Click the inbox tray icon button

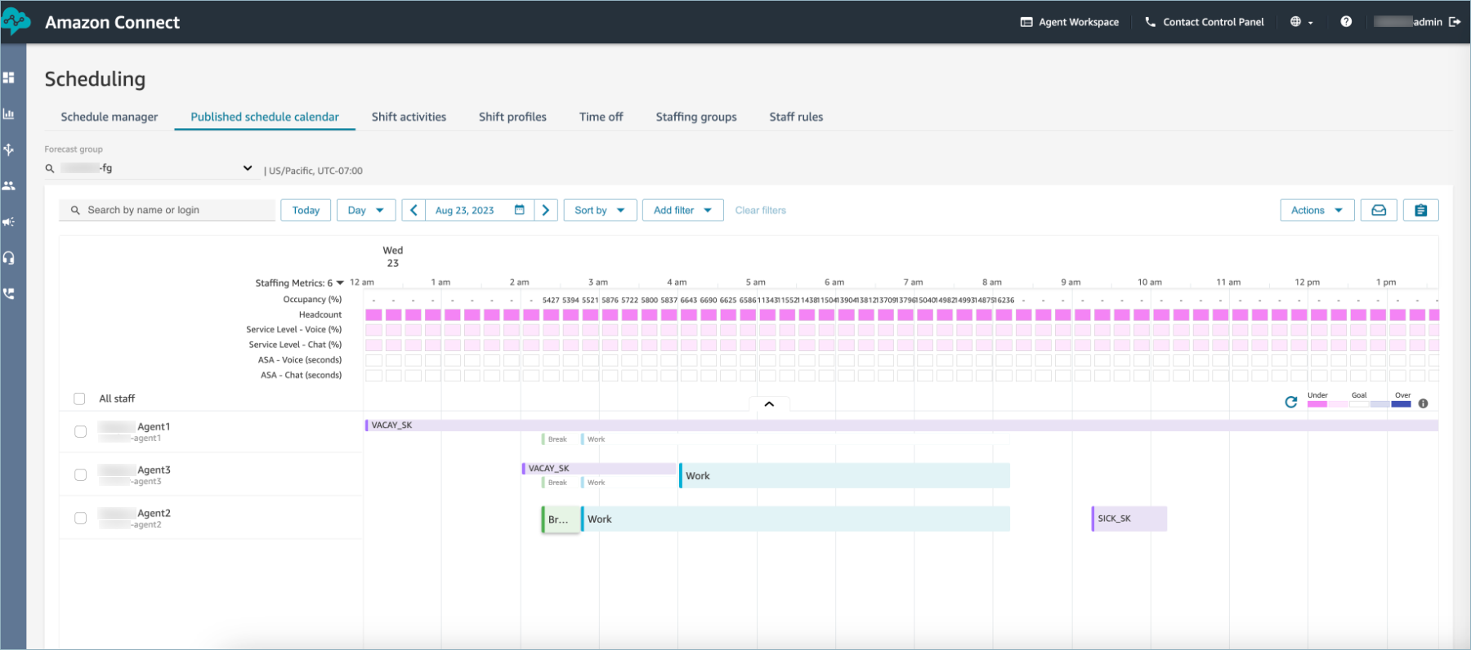[x=1379, y=210]
